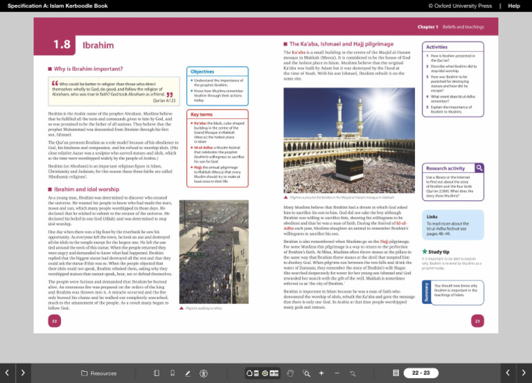Screen dimensions: 532x383
Task: Click the Chapter 1 header label
Action: (427, 27)
